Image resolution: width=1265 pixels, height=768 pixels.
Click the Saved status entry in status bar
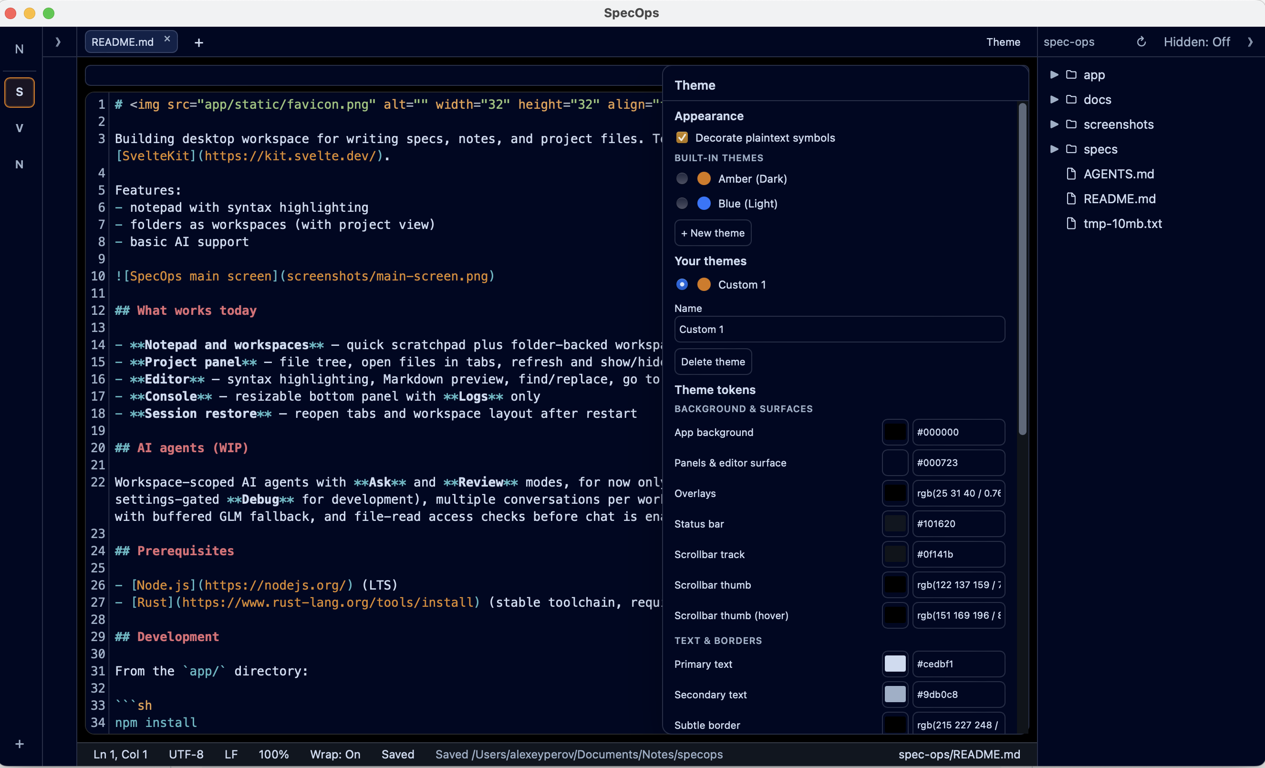(398, 755)
